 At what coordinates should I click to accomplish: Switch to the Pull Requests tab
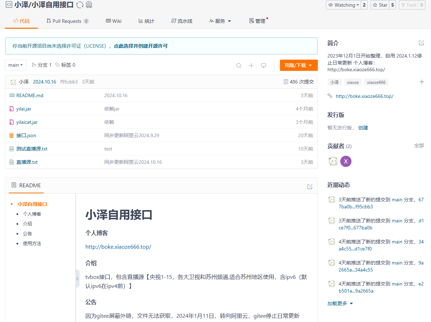[67, 21]
